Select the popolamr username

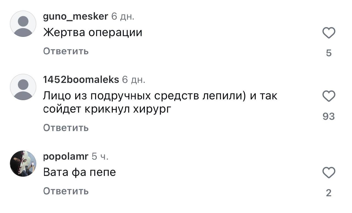point(66,157)
